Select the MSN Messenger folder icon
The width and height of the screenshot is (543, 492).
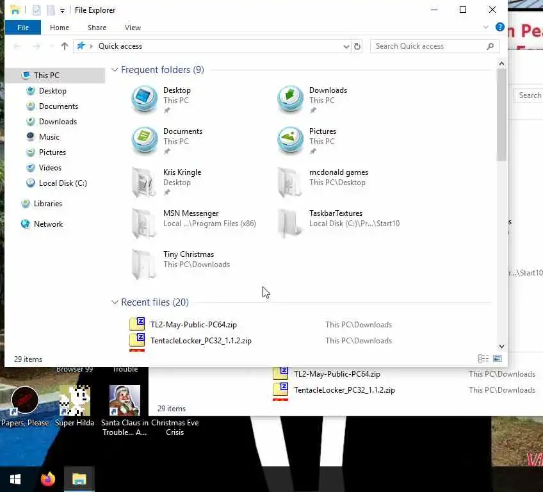pyautogui.click(x=143, y=222)
